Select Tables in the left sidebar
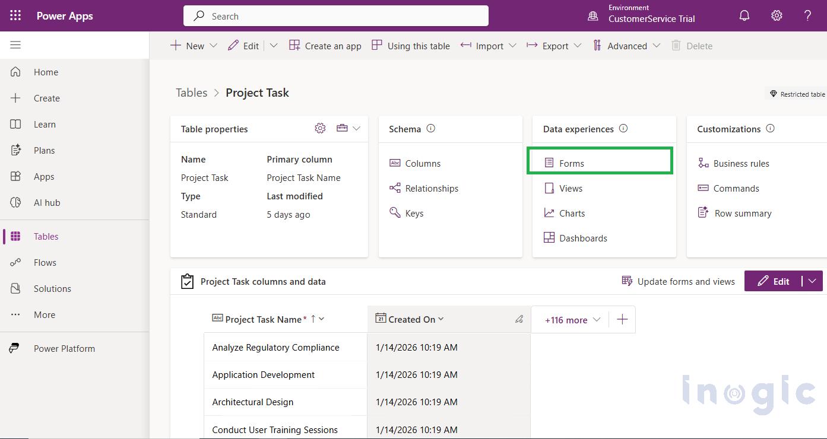Viewport: 827px width, 439px height. [x=47, y=236]
